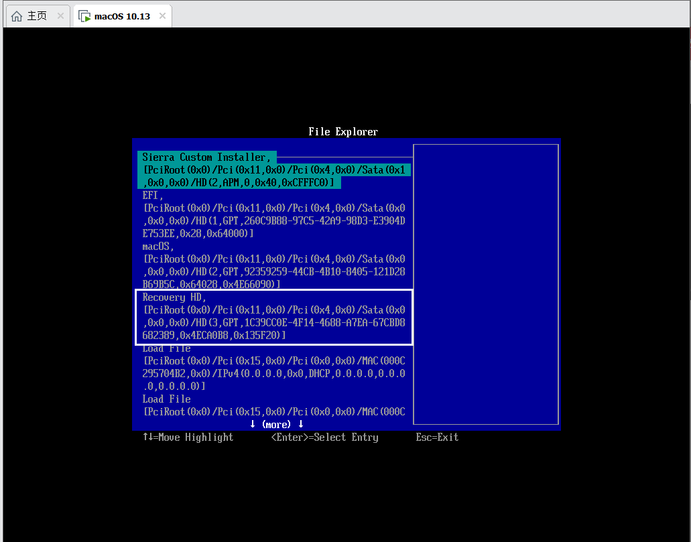Select the EFI partition entry
The image size is (691, 542).
pos(273,214)
